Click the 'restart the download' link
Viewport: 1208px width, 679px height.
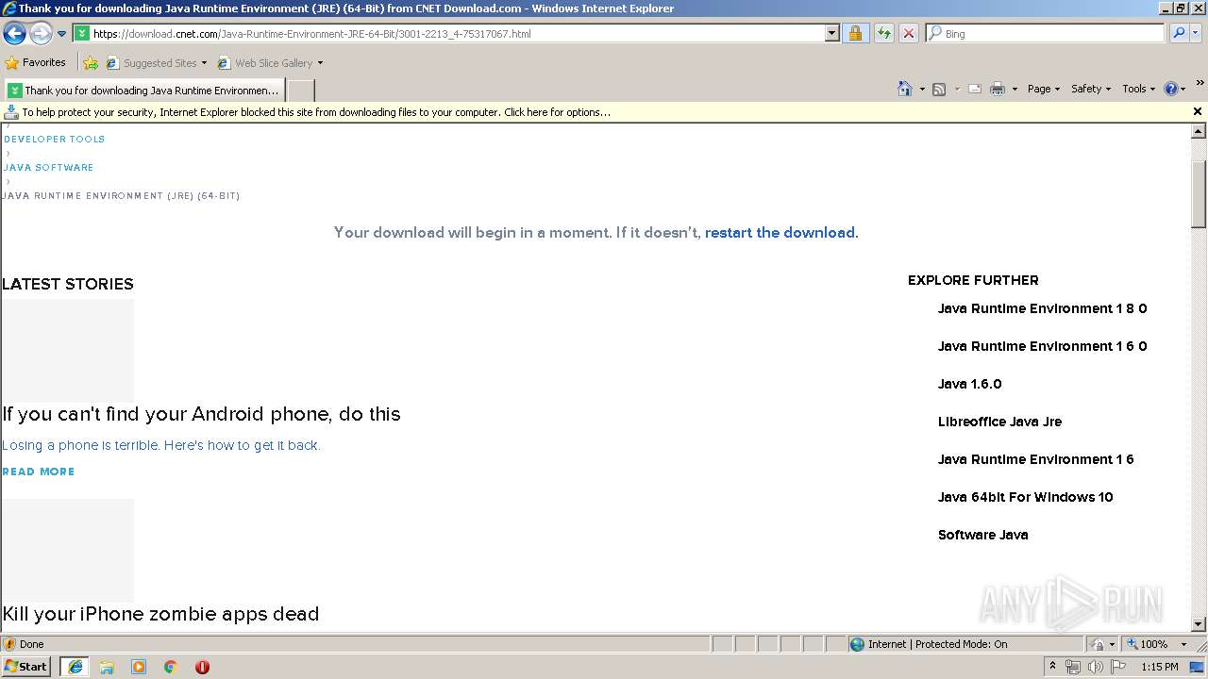pyautogui.click(x=781, y=232)
